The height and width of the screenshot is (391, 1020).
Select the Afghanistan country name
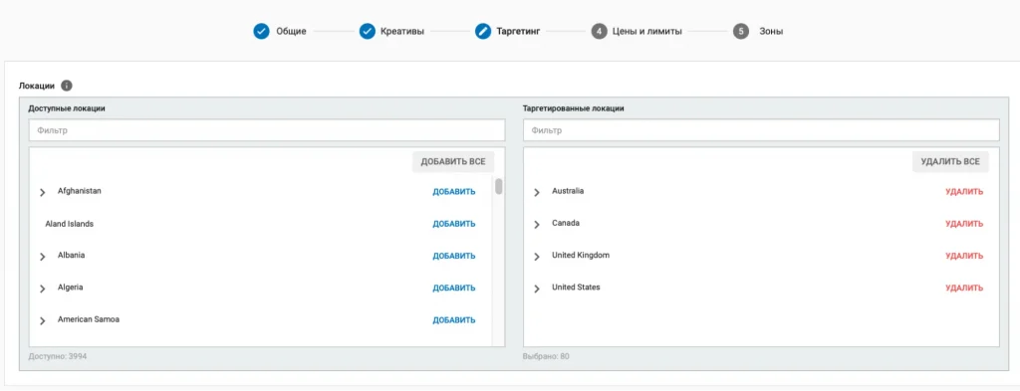click(x=80, y=191)
